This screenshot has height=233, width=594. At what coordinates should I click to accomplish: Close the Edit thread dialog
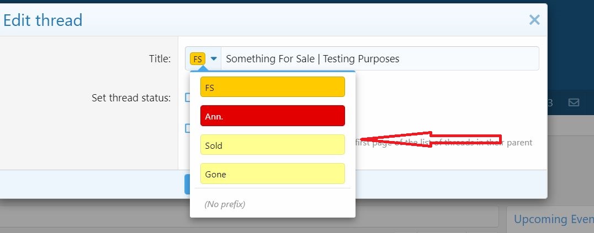(534, 20)
